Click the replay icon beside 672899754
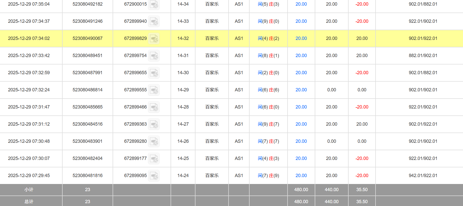The height and width of the screenshot is (206, 463). [x=154, y=56]
